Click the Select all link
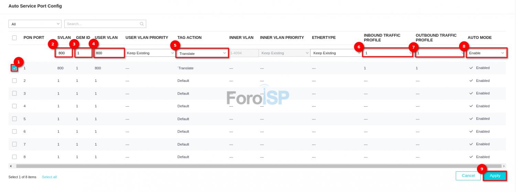Image resolution: width=516 pixels, height=192 pixels. pyautogui.click(x=49, y=177)
